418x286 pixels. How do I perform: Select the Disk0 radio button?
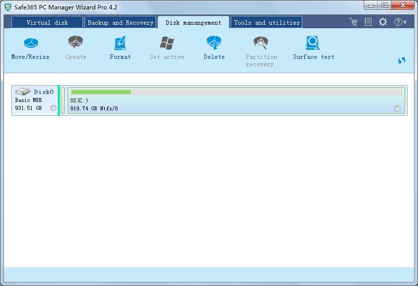click(53, 108)
